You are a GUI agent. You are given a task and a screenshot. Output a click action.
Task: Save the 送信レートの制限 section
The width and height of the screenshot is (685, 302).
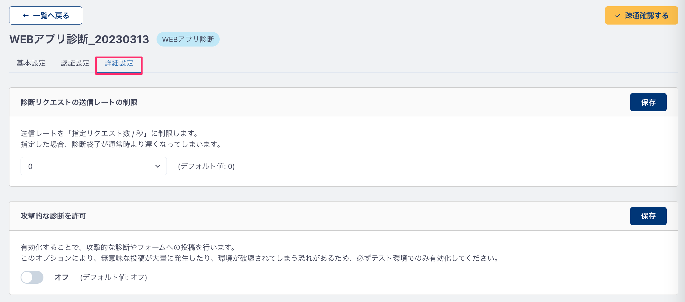pos(648,102)
